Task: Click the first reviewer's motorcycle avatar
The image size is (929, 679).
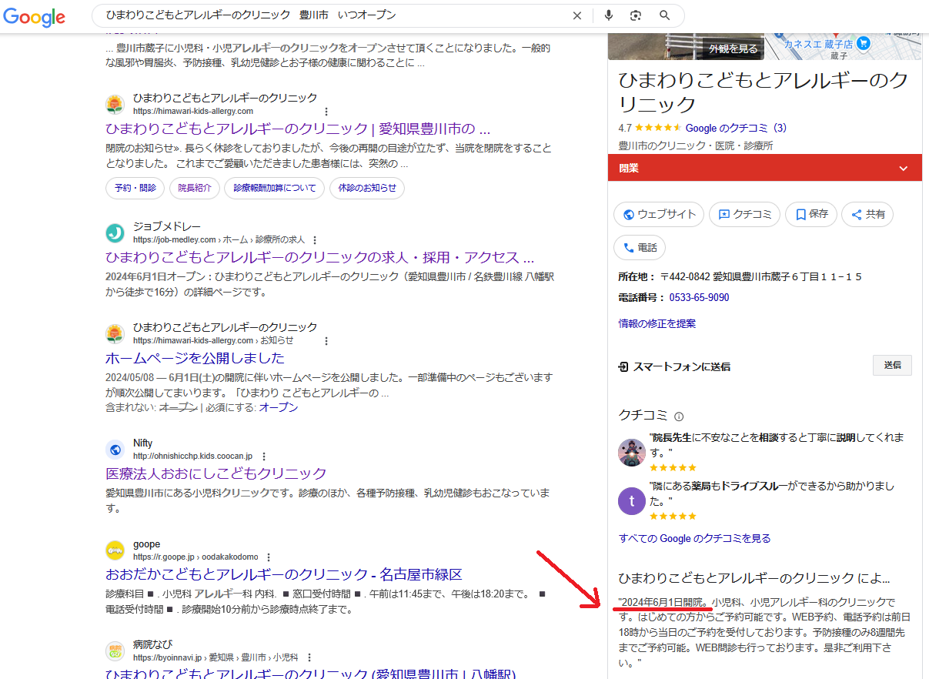Action: 632,452
